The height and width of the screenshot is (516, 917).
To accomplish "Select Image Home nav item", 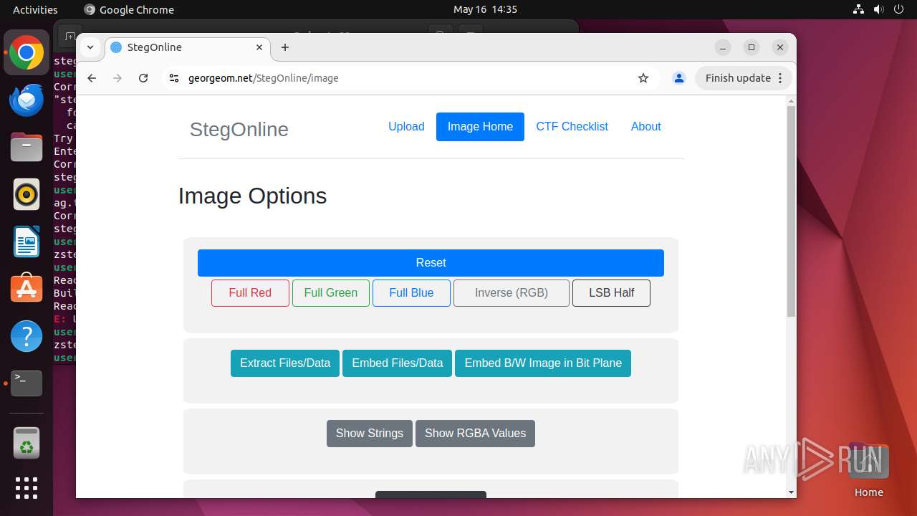I will (480, 127).
